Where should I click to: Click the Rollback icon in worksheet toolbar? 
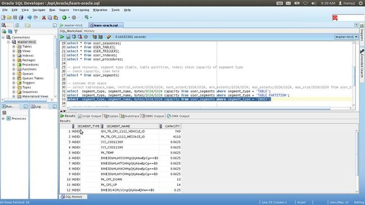pyautogui.click(x=80, y=36)
